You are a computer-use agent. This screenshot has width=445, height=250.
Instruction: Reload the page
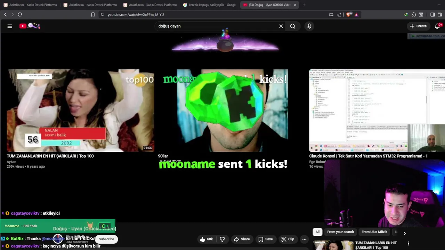(x=20, y=15)
